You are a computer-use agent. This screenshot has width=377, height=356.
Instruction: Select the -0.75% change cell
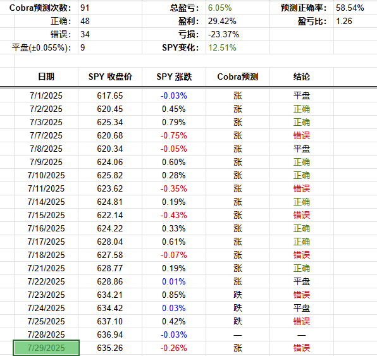pos(173,135)
